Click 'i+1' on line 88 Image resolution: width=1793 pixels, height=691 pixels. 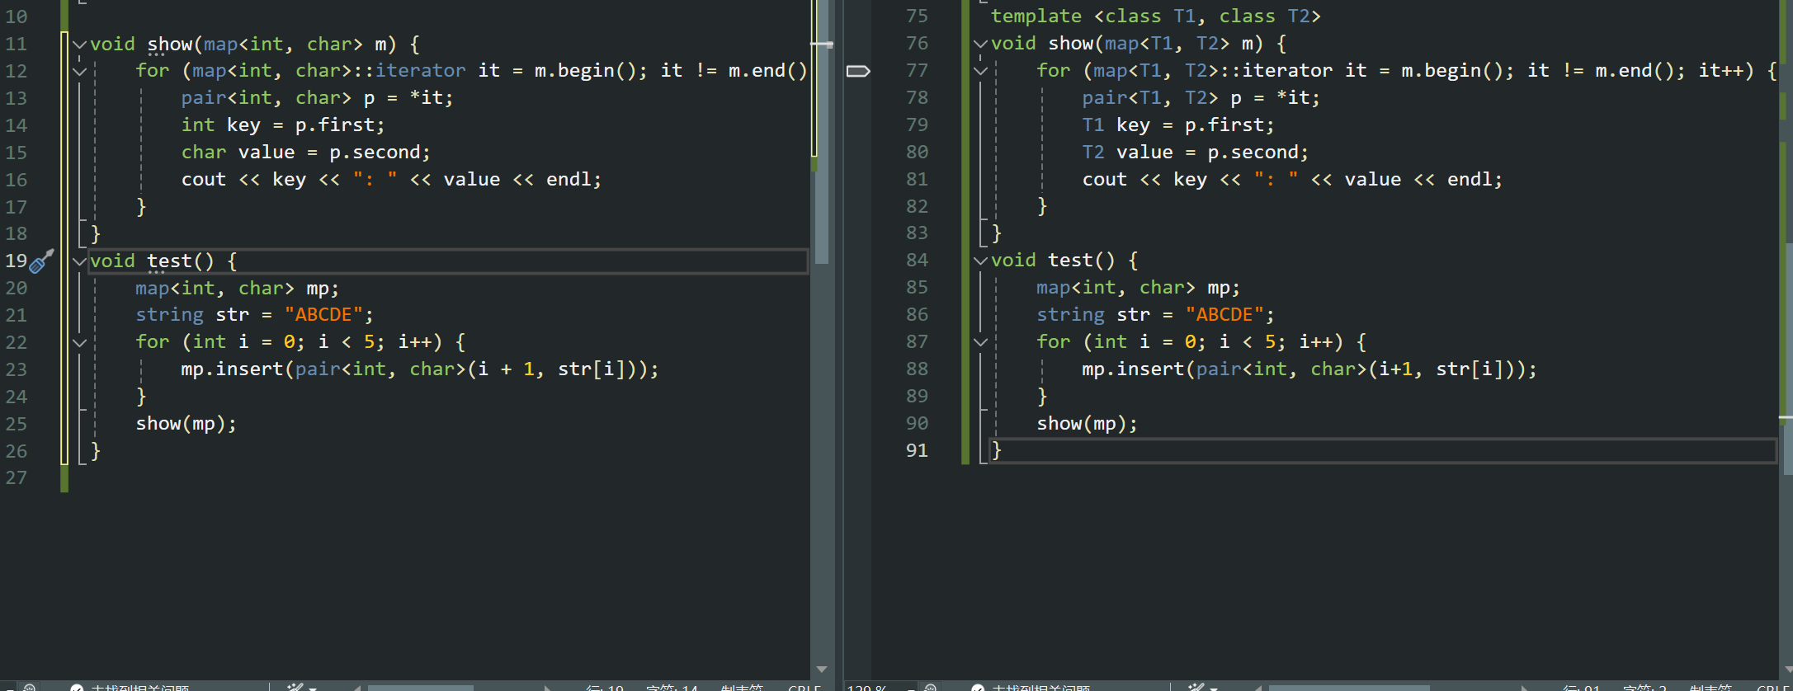tap(1396, 369)
